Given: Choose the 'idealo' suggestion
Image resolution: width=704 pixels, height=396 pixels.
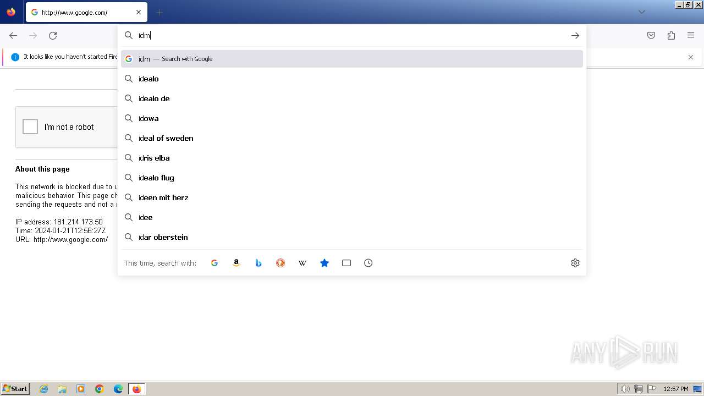Looking at the screenshot, I should point(352,79).
